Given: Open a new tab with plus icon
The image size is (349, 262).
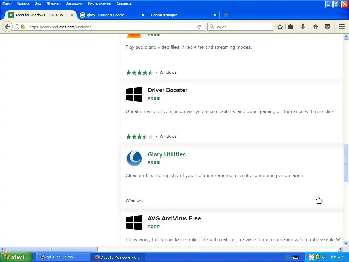Looking at the screenshot, I should [226, 15].
